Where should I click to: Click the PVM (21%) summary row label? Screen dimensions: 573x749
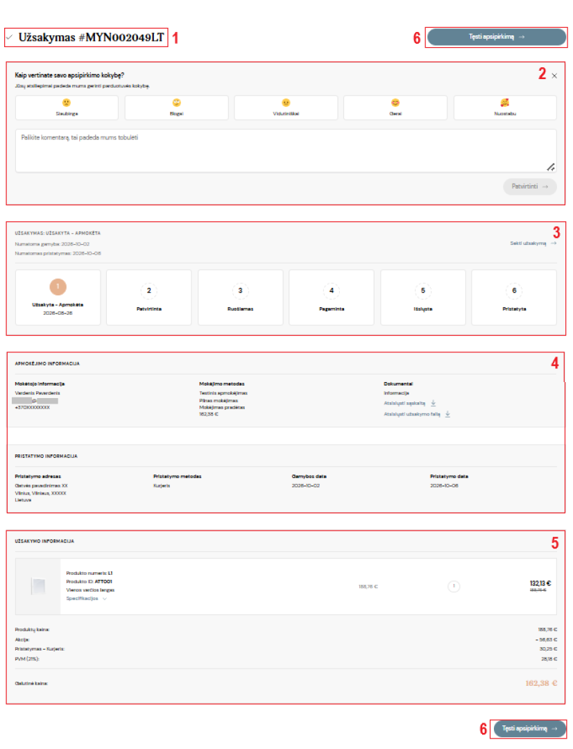click(27, 659)
